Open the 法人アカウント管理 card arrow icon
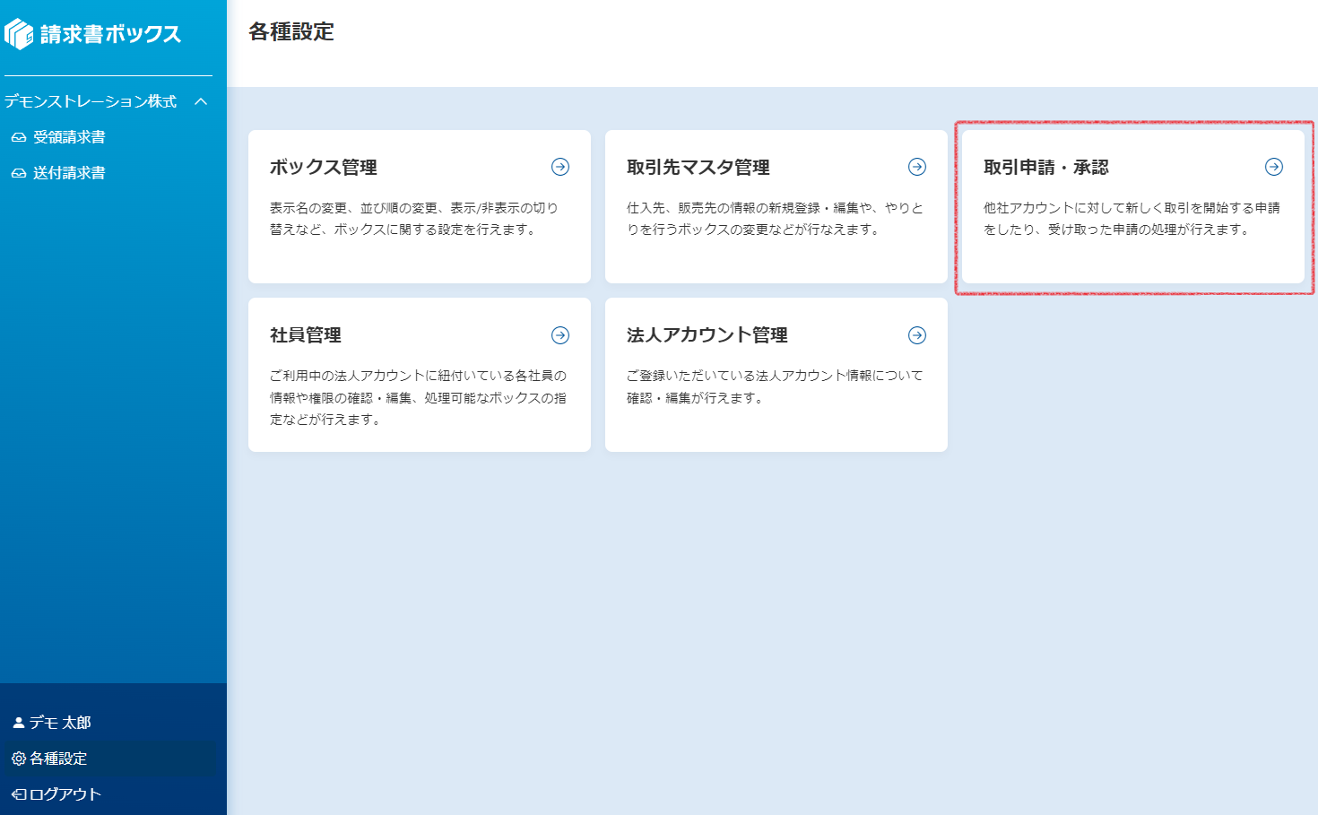 (917, 335)
